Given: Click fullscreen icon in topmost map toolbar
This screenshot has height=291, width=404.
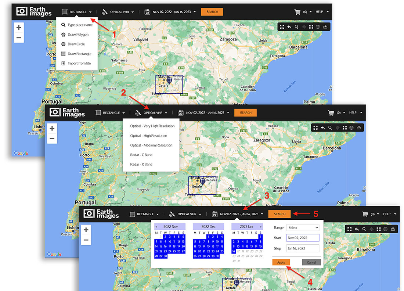Looking at the screenshot, I should tap(282, 27).
